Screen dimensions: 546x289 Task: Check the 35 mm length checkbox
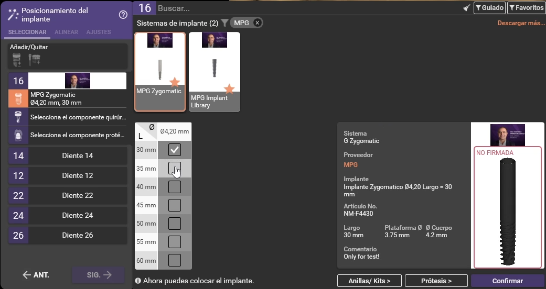(175, 169)
